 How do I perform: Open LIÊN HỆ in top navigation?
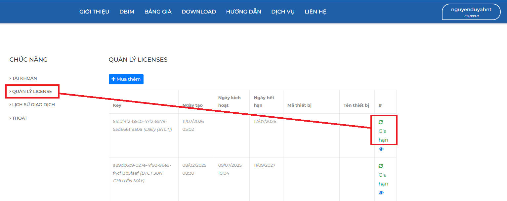[x=316, y=12]
